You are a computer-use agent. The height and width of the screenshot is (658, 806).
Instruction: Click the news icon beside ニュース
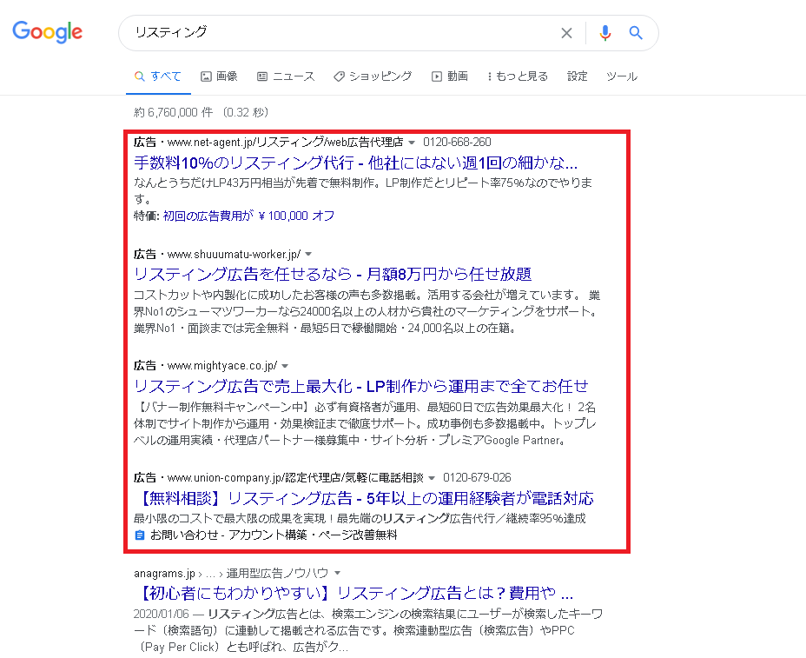click(262, 76)
